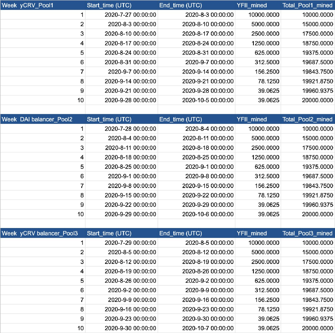Select Start_time cell '2020-9-28 00:00:00' in Pool1 week 10
The width and height of the screenshot is (335, 333).
click(x=121, y=100)
